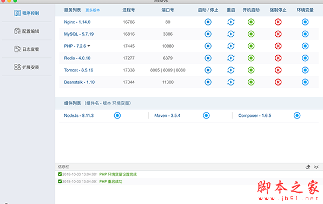The height and width of the screenshot is (204, 323).
Task: Click Redis port 6379
Action: pyautogui.click(x=168, y=58)
